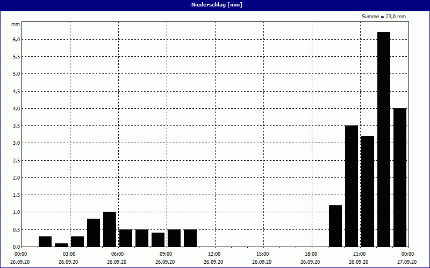Select the 00:00 label at the axis origin
Screen dimensions: 430x268
pyautogui.click(x=20, y=254)
